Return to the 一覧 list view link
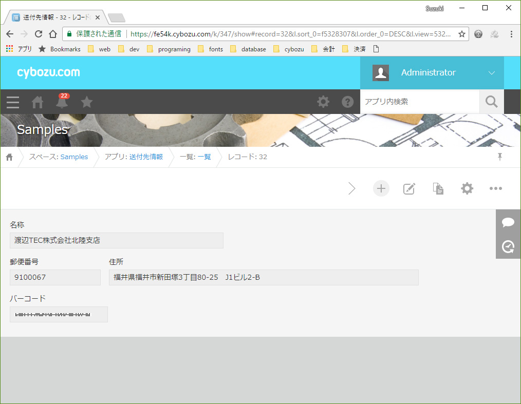Screen dimensions: 521x404 [x=204, y=157]
